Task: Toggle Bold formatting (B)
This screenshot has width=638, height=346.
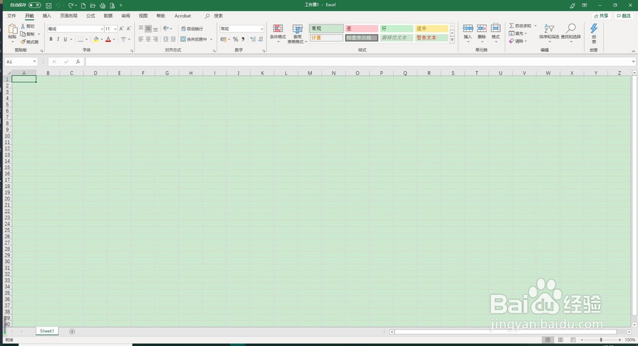Action: (51, 40)
